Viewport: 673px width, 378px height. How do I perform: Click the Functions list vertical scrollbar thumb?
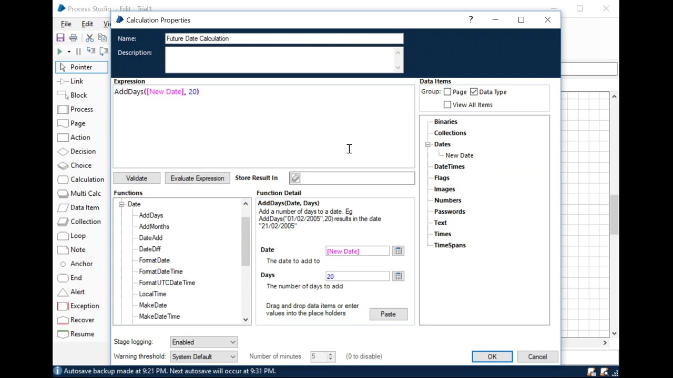click(246, 241)
